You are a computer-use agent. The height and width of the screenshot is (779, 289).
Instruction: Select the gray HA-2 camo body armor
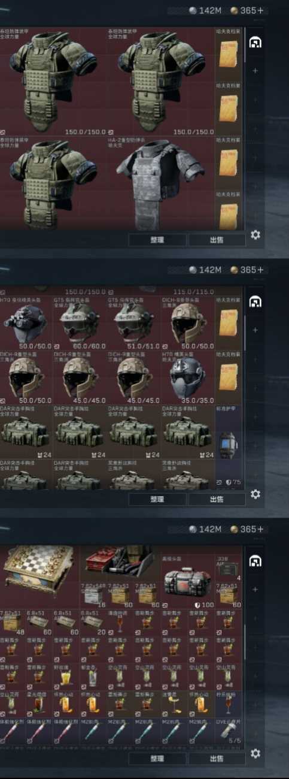[160, 183]
